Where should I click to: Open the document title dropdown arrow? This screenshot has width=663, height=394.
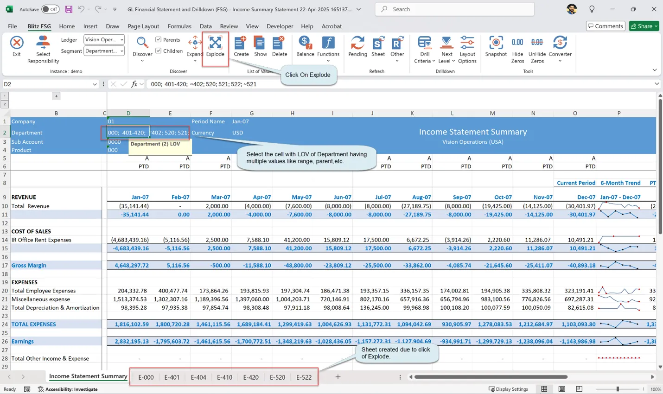pos(358,9)
